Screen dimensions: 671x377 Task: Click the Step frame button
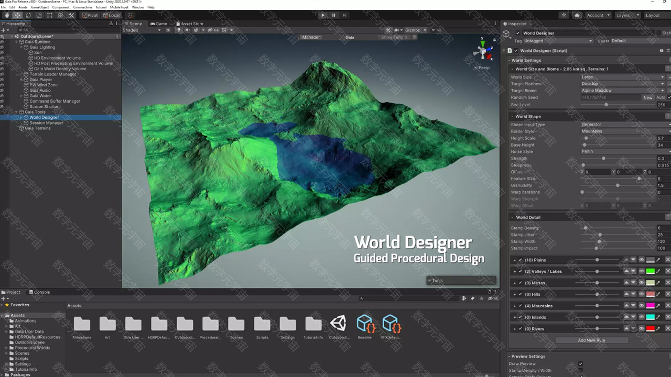344,15
